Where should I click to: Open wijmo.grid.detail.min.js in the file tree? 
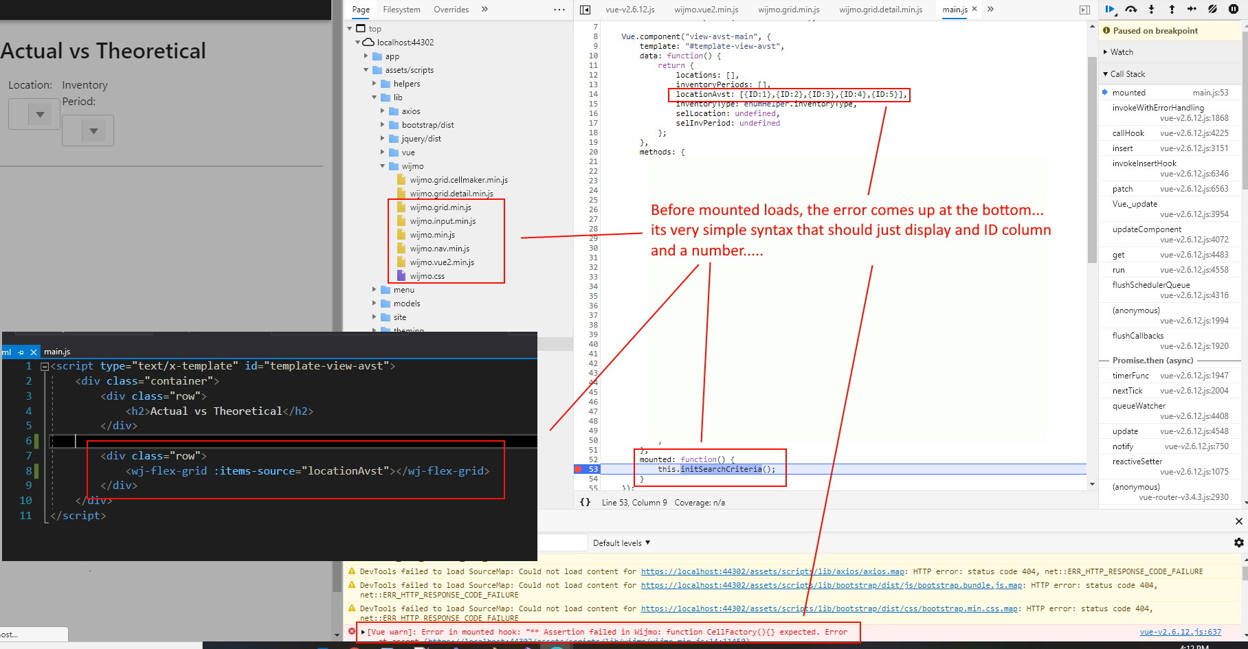pos(452,194)
